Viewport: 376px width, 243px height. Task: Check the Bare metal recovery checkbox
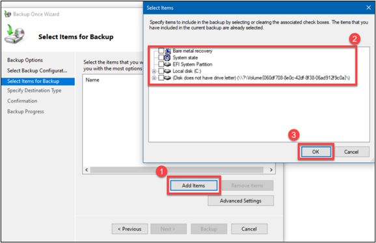pos(161,51)
